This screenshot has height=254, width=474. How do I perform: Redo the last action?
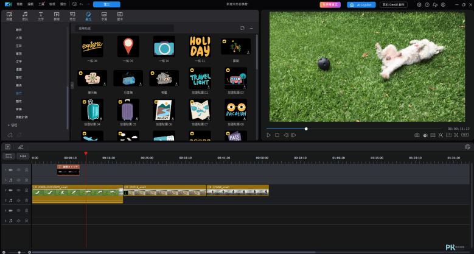pos(88,4)
